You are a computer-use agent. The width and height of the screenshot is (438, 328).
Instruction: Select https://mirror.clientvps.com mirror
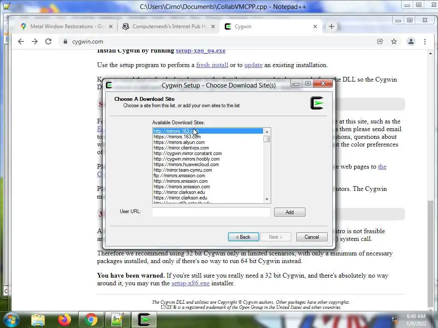pyautogui.click(x=208, y=148)
